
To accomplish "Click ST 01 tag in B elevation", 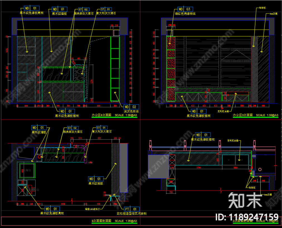I will coord(106,9).
